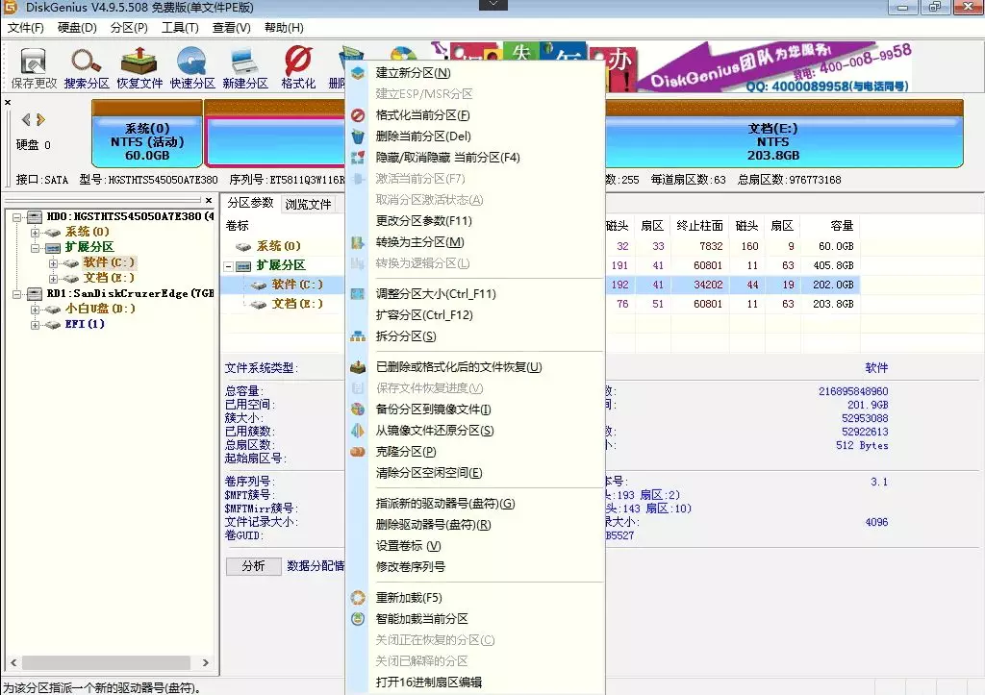Click the 新建分区 (New Partition) toolbar icon
Screen dimensions: 985x695
(x=245, y=67)
